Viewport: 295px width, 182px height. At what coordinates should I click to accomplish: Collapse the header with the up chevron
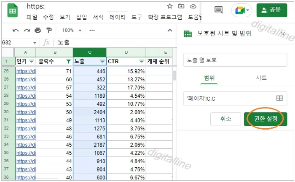click(170, 30)
